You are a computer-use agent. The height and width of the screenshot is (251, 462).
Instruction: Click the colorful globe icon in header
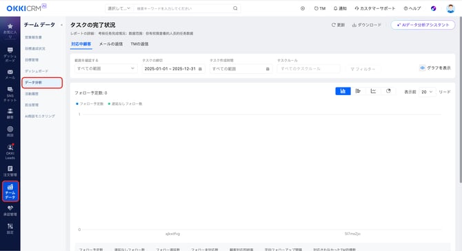[434, 8]
